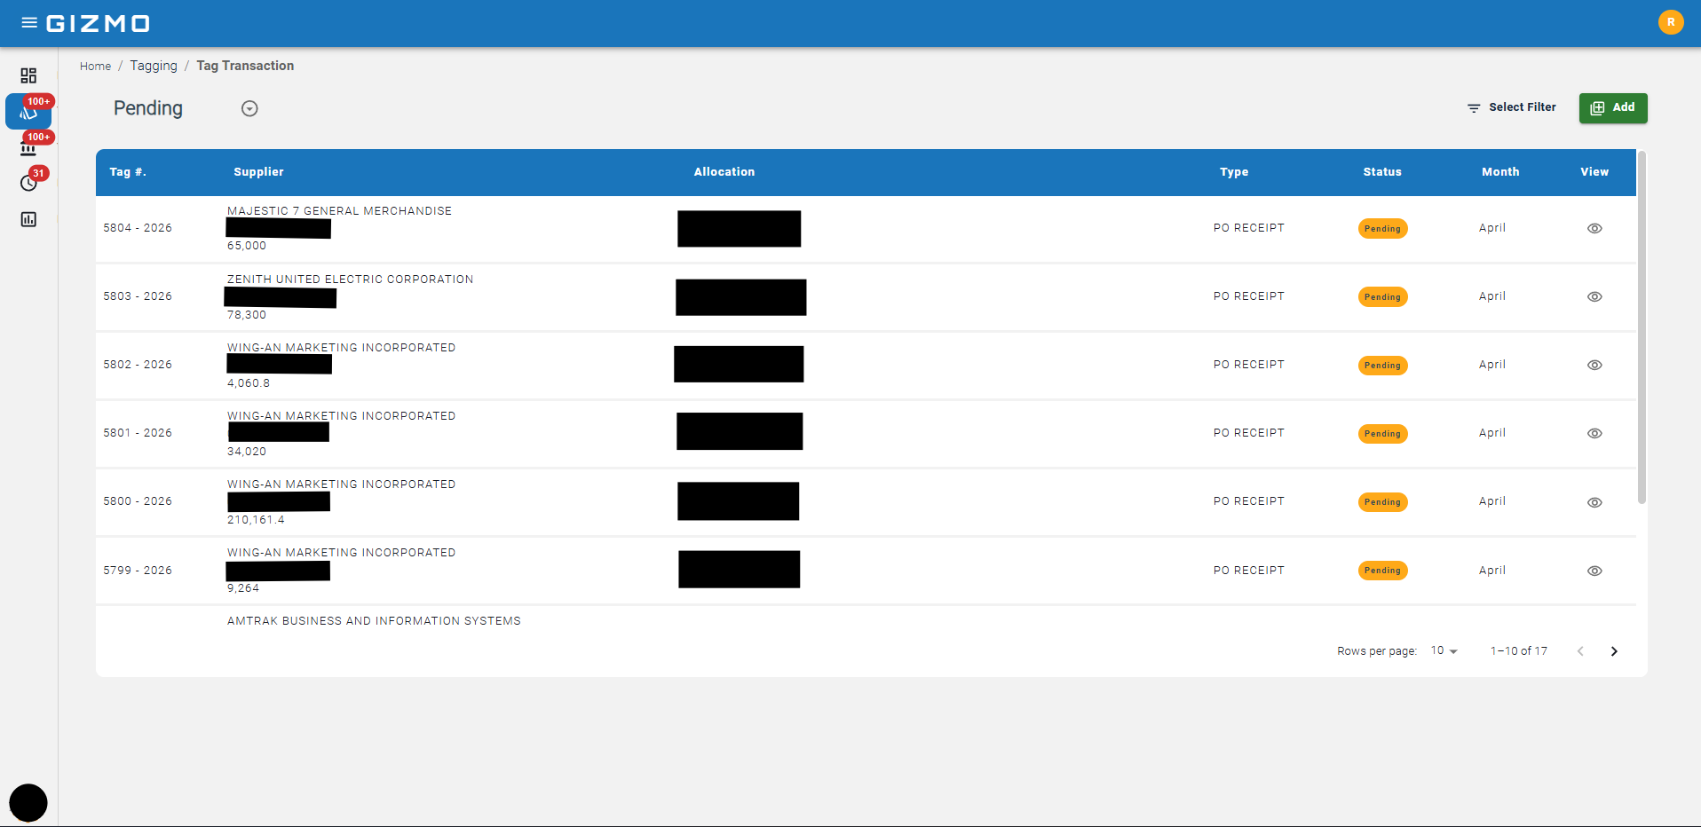Click the View column header
Screen dimensions: 1701x827
[1594, 172]
